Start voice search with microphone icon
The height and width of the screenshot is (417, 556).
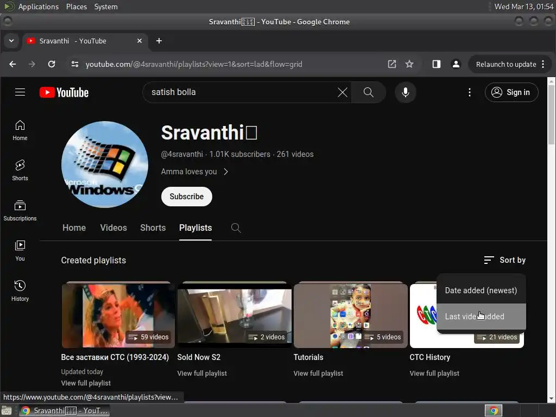point(405,92)
